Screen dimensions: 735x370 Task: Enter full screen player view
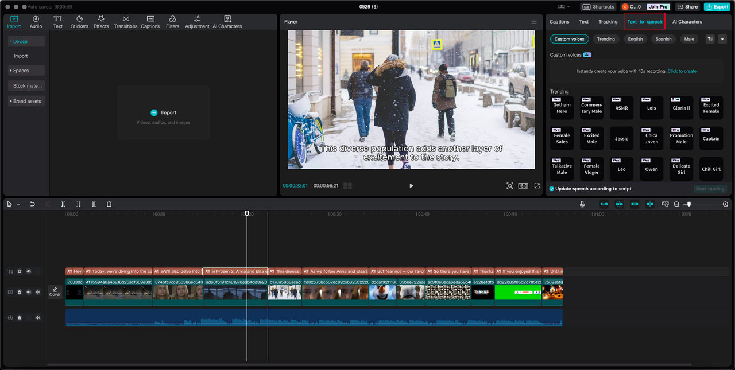coord(537,186)
